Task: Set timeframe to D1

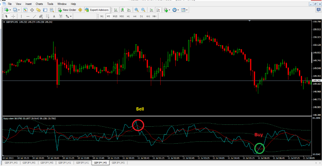Action: point(141,16)
